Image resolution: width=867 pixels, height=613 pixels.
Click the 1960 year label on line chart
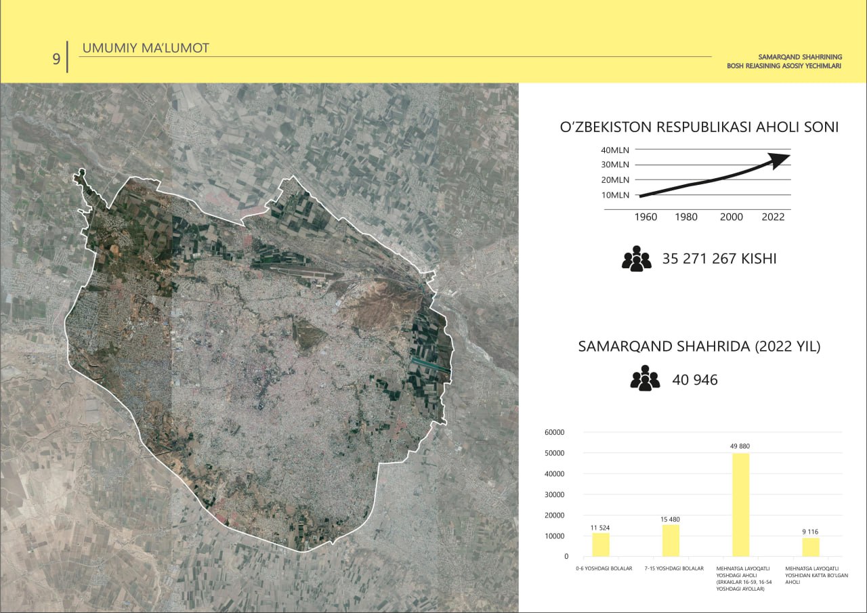tap(646, 217)
